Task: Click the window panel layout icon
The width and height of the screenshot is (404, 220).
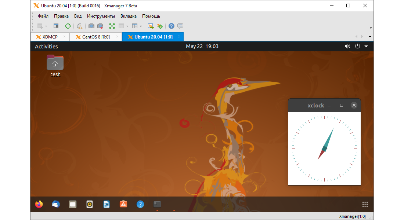Action: coord(56,26)
